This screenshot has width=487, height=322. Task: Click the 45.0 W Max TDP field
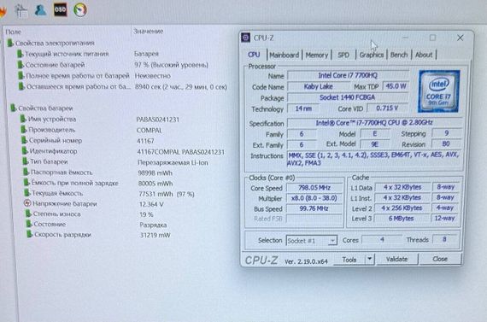pyautogui.click(x=396, y=86)
